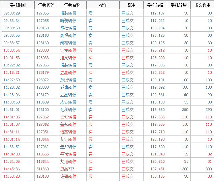This screenshot has width=214, height=181.
Task: Sort by 委托价格 column header
Action: point(155,5)
